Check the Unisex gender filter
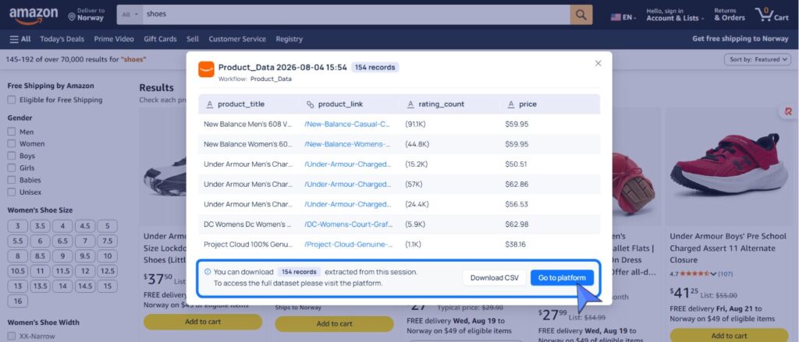 pyautogui.click(x=11, y=192)
